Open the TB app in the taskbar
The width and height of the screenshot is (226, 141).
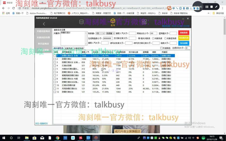(65, 138)
